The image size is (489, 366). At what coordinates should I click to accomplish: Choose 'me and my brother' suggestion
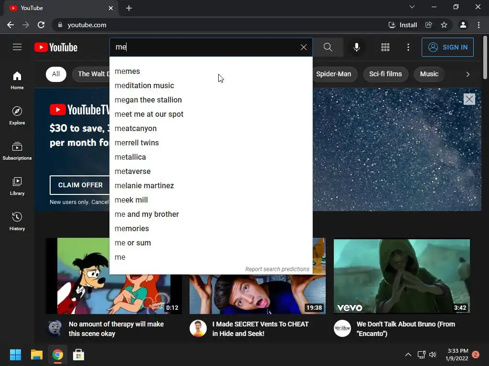(211, 214)
